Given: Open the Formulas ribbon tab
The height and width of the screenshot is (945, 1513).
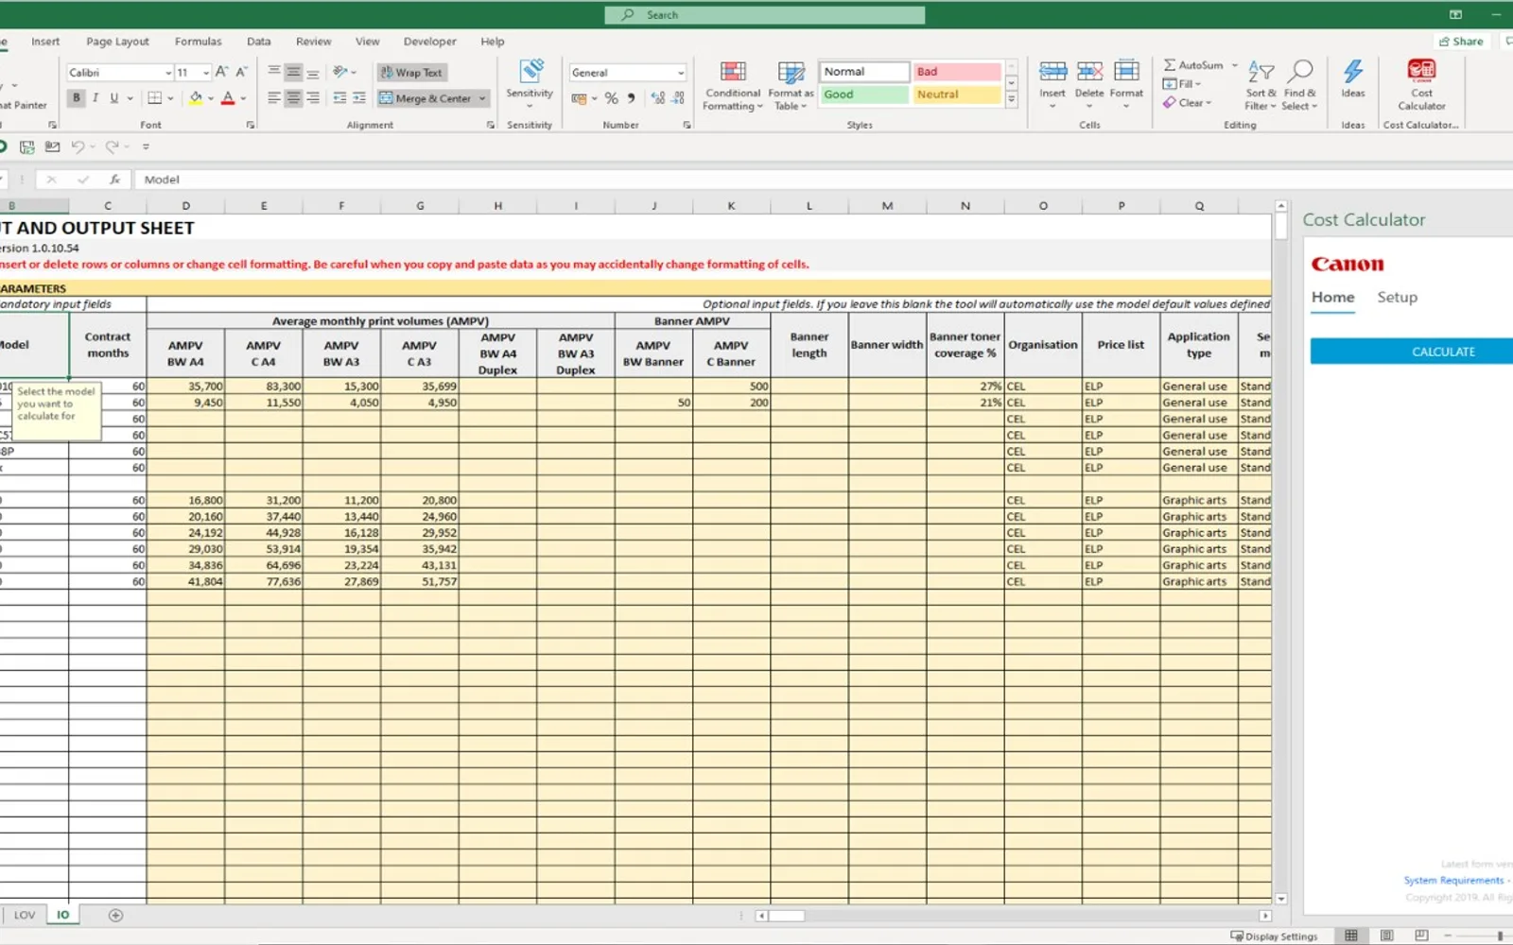Looking at the screenshot, I should (198, 42).
